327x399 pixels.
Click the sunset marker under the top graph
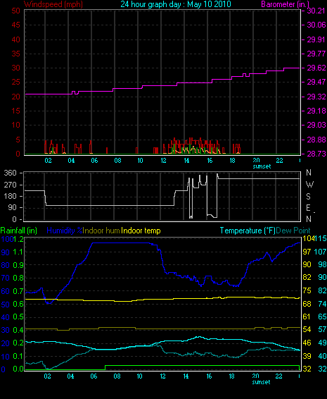(x=262, y=166)
